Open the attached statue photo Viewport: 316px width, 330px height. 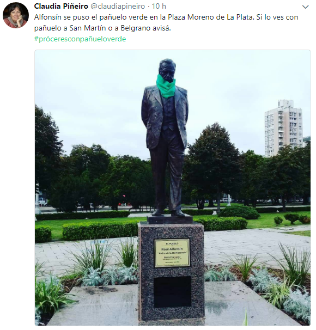173,188
